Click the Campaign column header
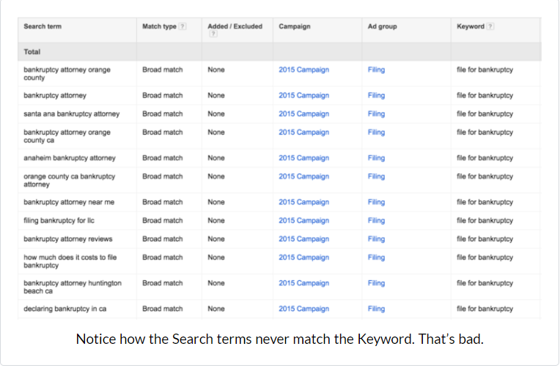Viewport: 560px width, 368px height. pos(295,26)
